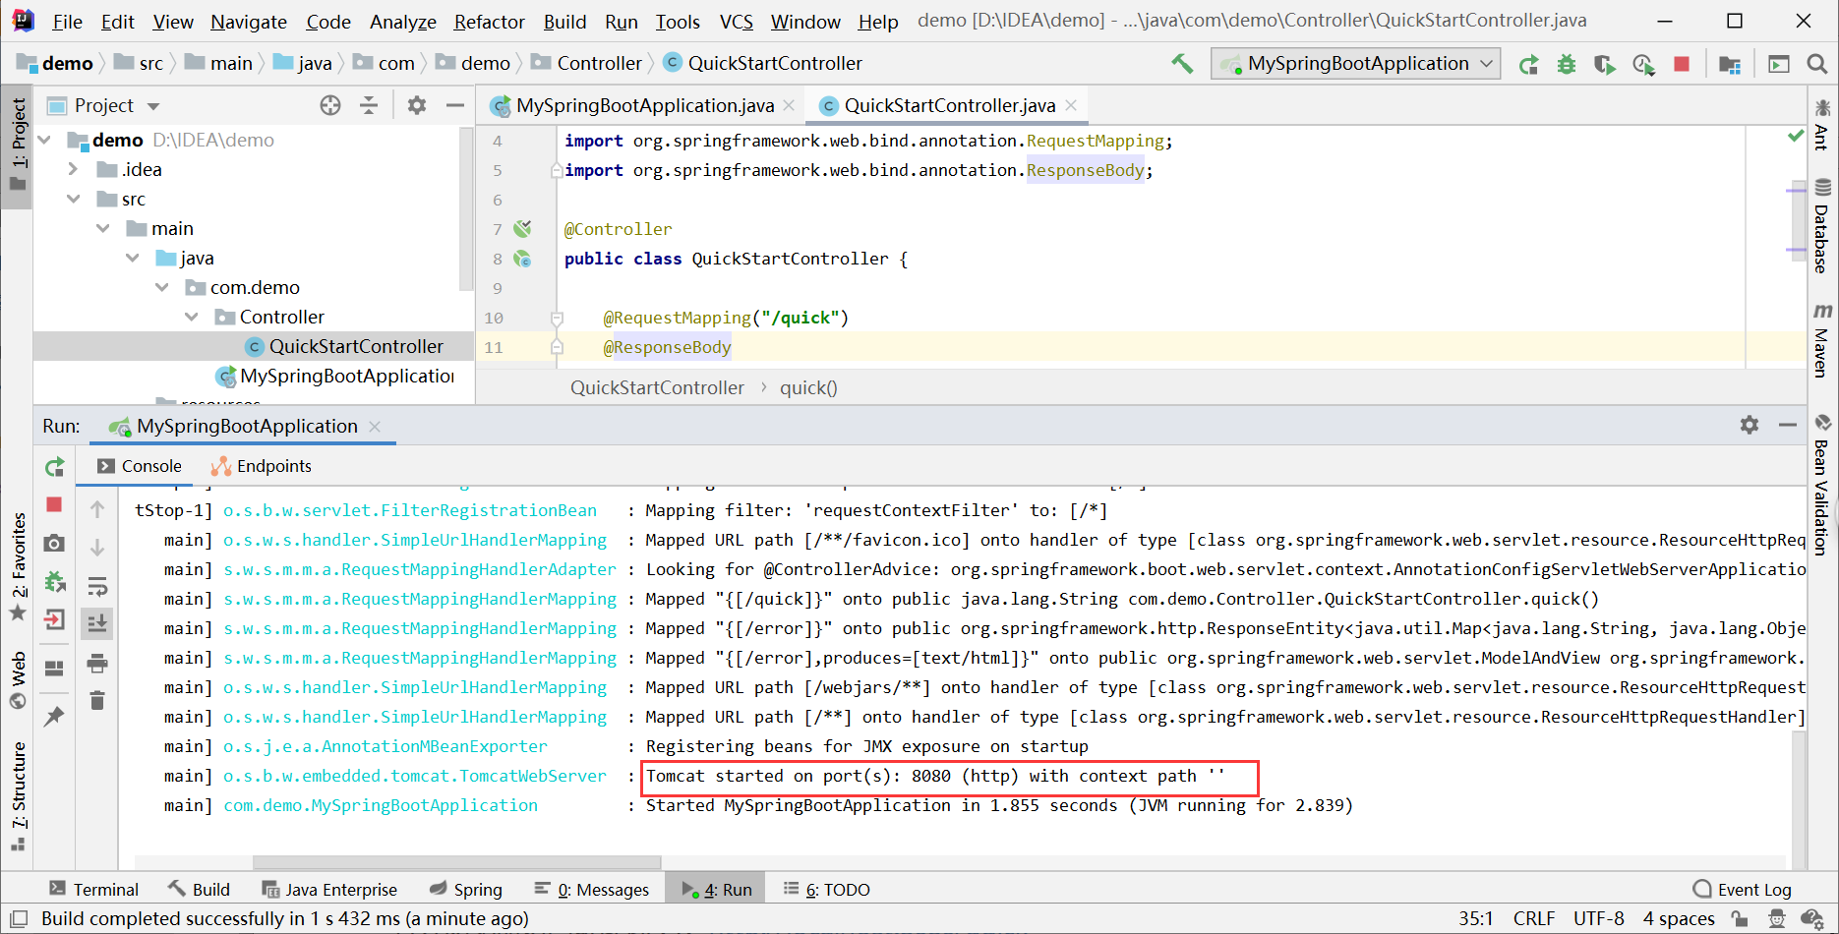Collapse the java folder
Viewport: 1839px width, 934px height.
pos(133,258)
